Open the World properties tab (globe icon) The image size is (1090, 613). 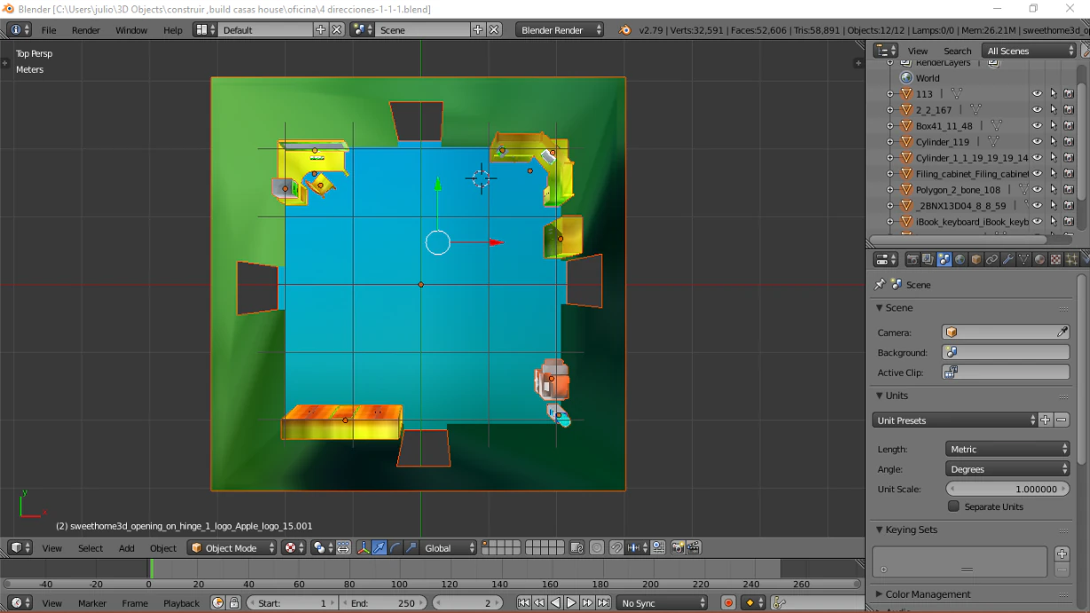(x=960, y=259)
